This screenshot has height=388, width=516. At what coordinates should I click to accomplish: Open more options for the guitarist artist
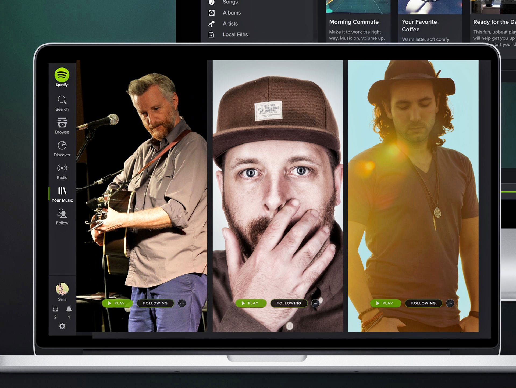(182, 303)
